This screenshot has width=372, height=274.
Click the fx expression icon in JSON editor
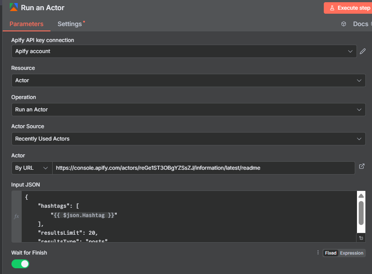(16, 216)
